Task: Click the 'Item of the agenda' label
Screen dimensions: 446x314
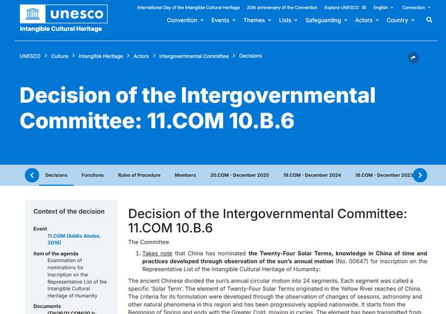Action: pos(56,253)
